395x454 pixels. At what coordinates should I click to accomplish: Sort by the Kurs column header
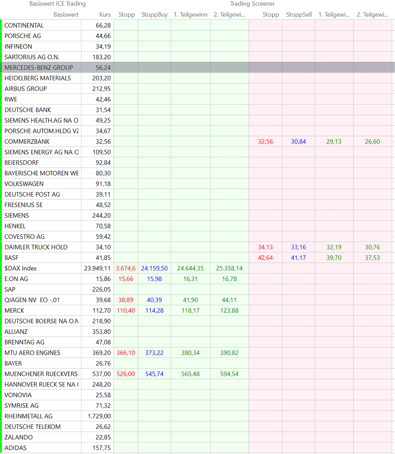[x=105, y=15]
